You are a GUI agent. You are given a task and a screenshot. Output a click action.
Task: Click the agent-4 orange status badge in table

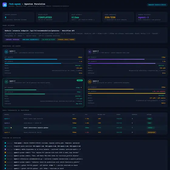[151, 132]
